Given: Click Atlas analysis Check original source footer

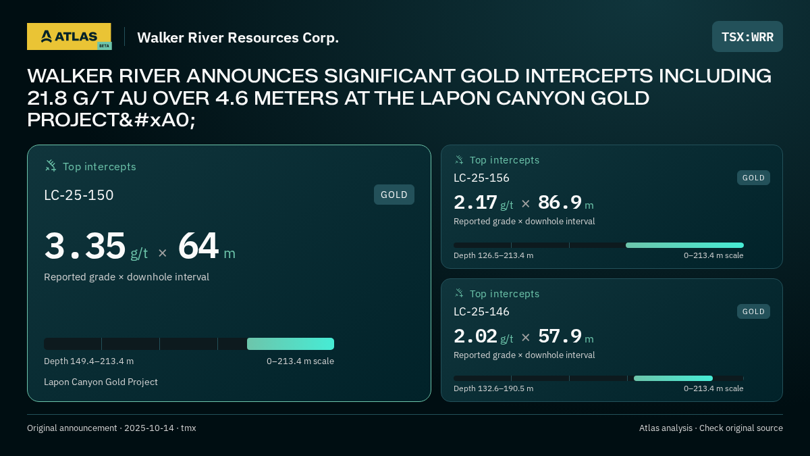Looking at the screenshot, I should (x=711, y=428).
